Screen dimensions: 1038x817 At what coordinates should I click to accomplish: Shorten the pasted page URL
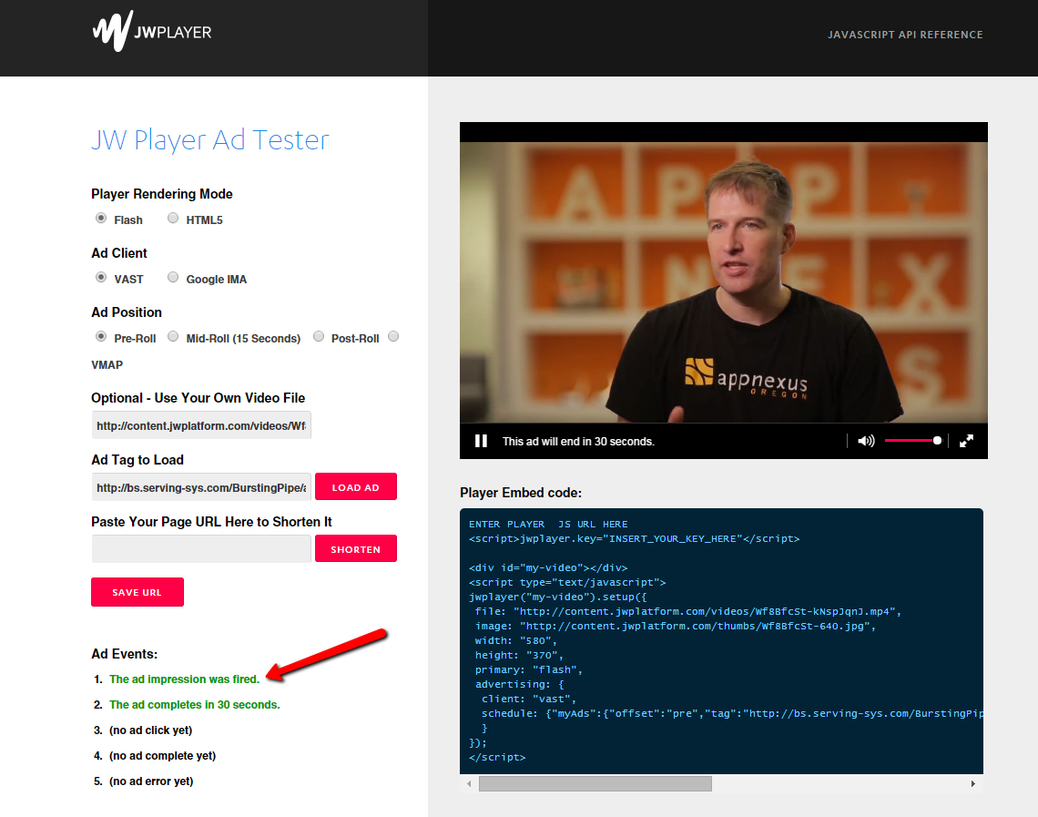[x=355, y=548]
